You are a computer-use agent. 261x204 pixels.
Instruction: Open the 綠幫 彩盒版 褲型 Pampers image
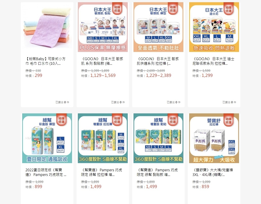47,138
